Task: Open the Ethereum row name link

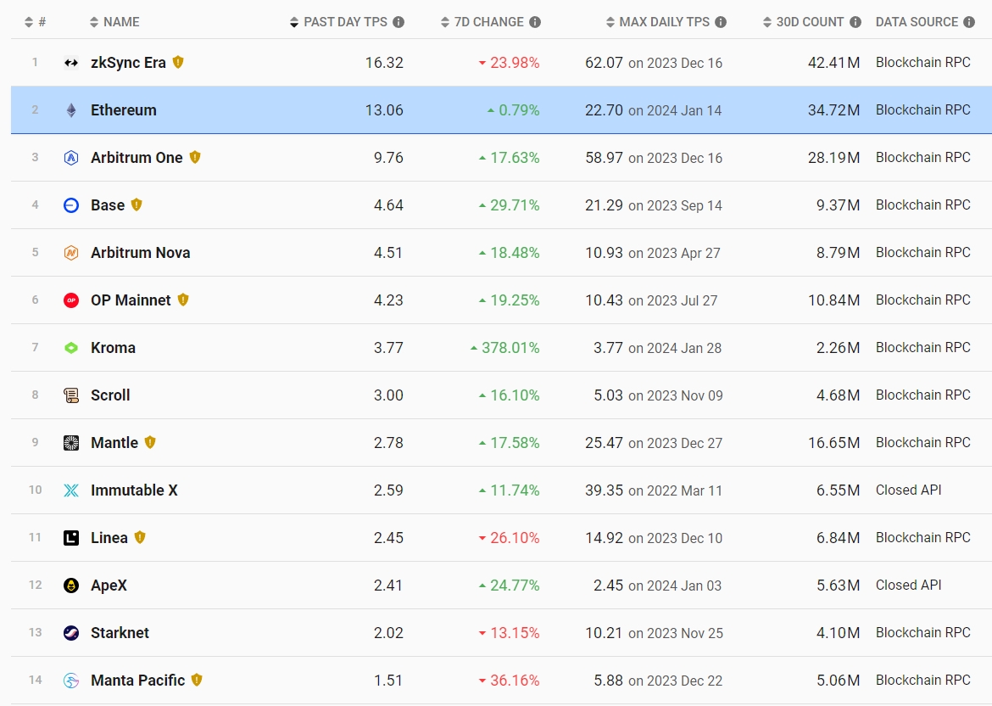Action: 124,110
